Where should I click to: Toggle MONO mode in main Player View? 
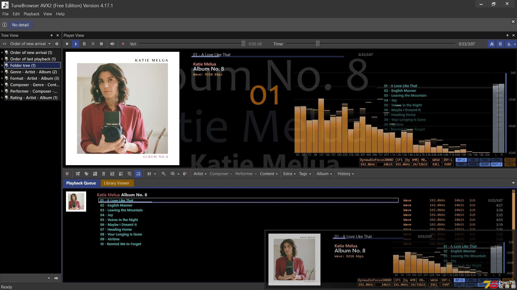point(497,160)
